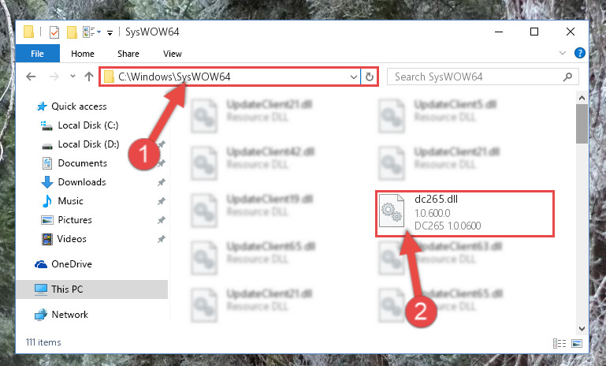Refresh the SysWOW64 folder view
Viewport: 606px width, 366px height.
(370, 77)
